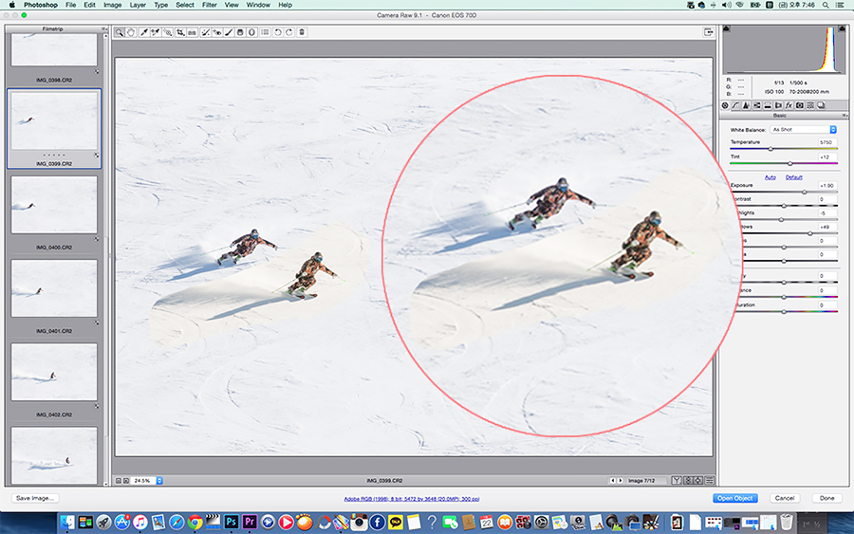The width and height of the screenshot is (854, 534).
Task: Select IMG_0402.CR2 thumbnail in Filmstrip
Action: click(54, 372)
